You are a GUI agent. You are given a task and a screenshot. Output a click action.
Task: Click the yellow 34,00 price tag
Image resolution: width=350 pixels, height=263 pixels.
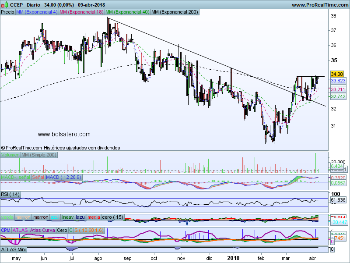[x=337, y=74]
